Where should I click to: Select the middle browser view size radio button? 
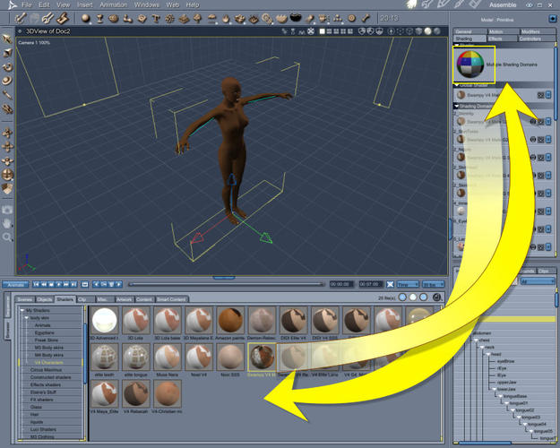point(413,297)
